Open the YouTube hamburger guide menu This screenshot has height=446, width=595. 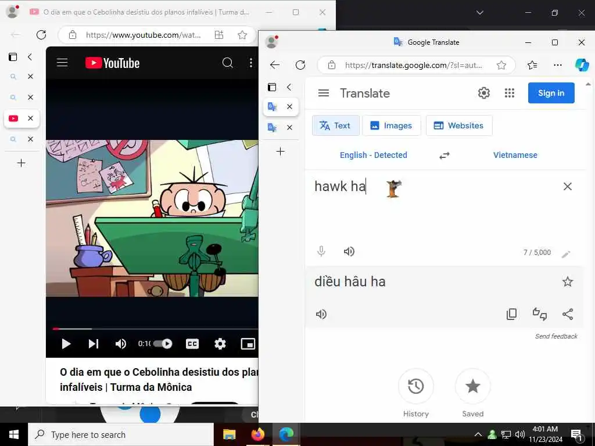pyautogui.click(x=62, y=63)
